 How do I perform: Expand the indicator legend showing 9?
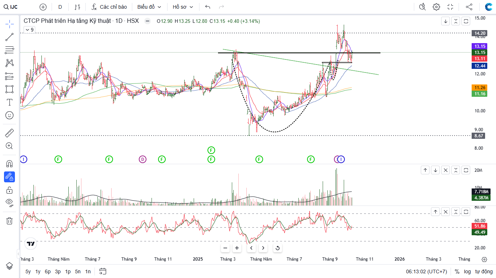point(29,30)
